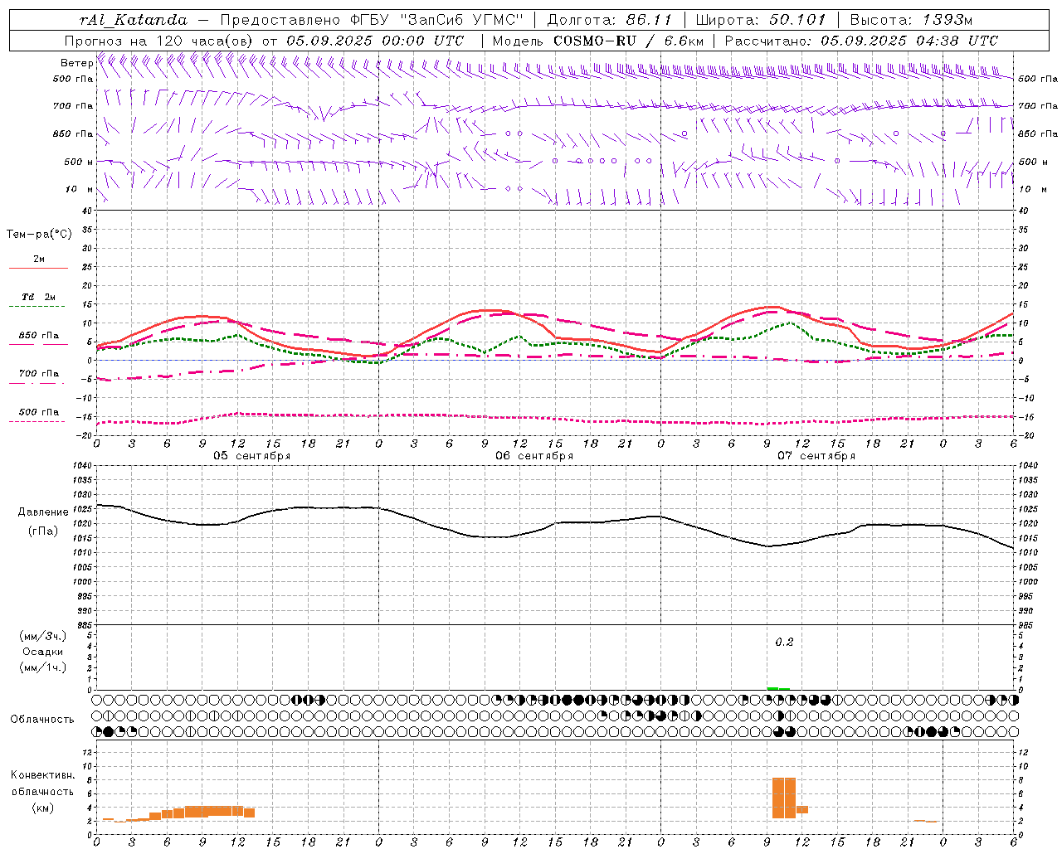Click the Модель COSMO-RU / 6.6км label
Screen dimensions: 1062x849
click(598, 41)
